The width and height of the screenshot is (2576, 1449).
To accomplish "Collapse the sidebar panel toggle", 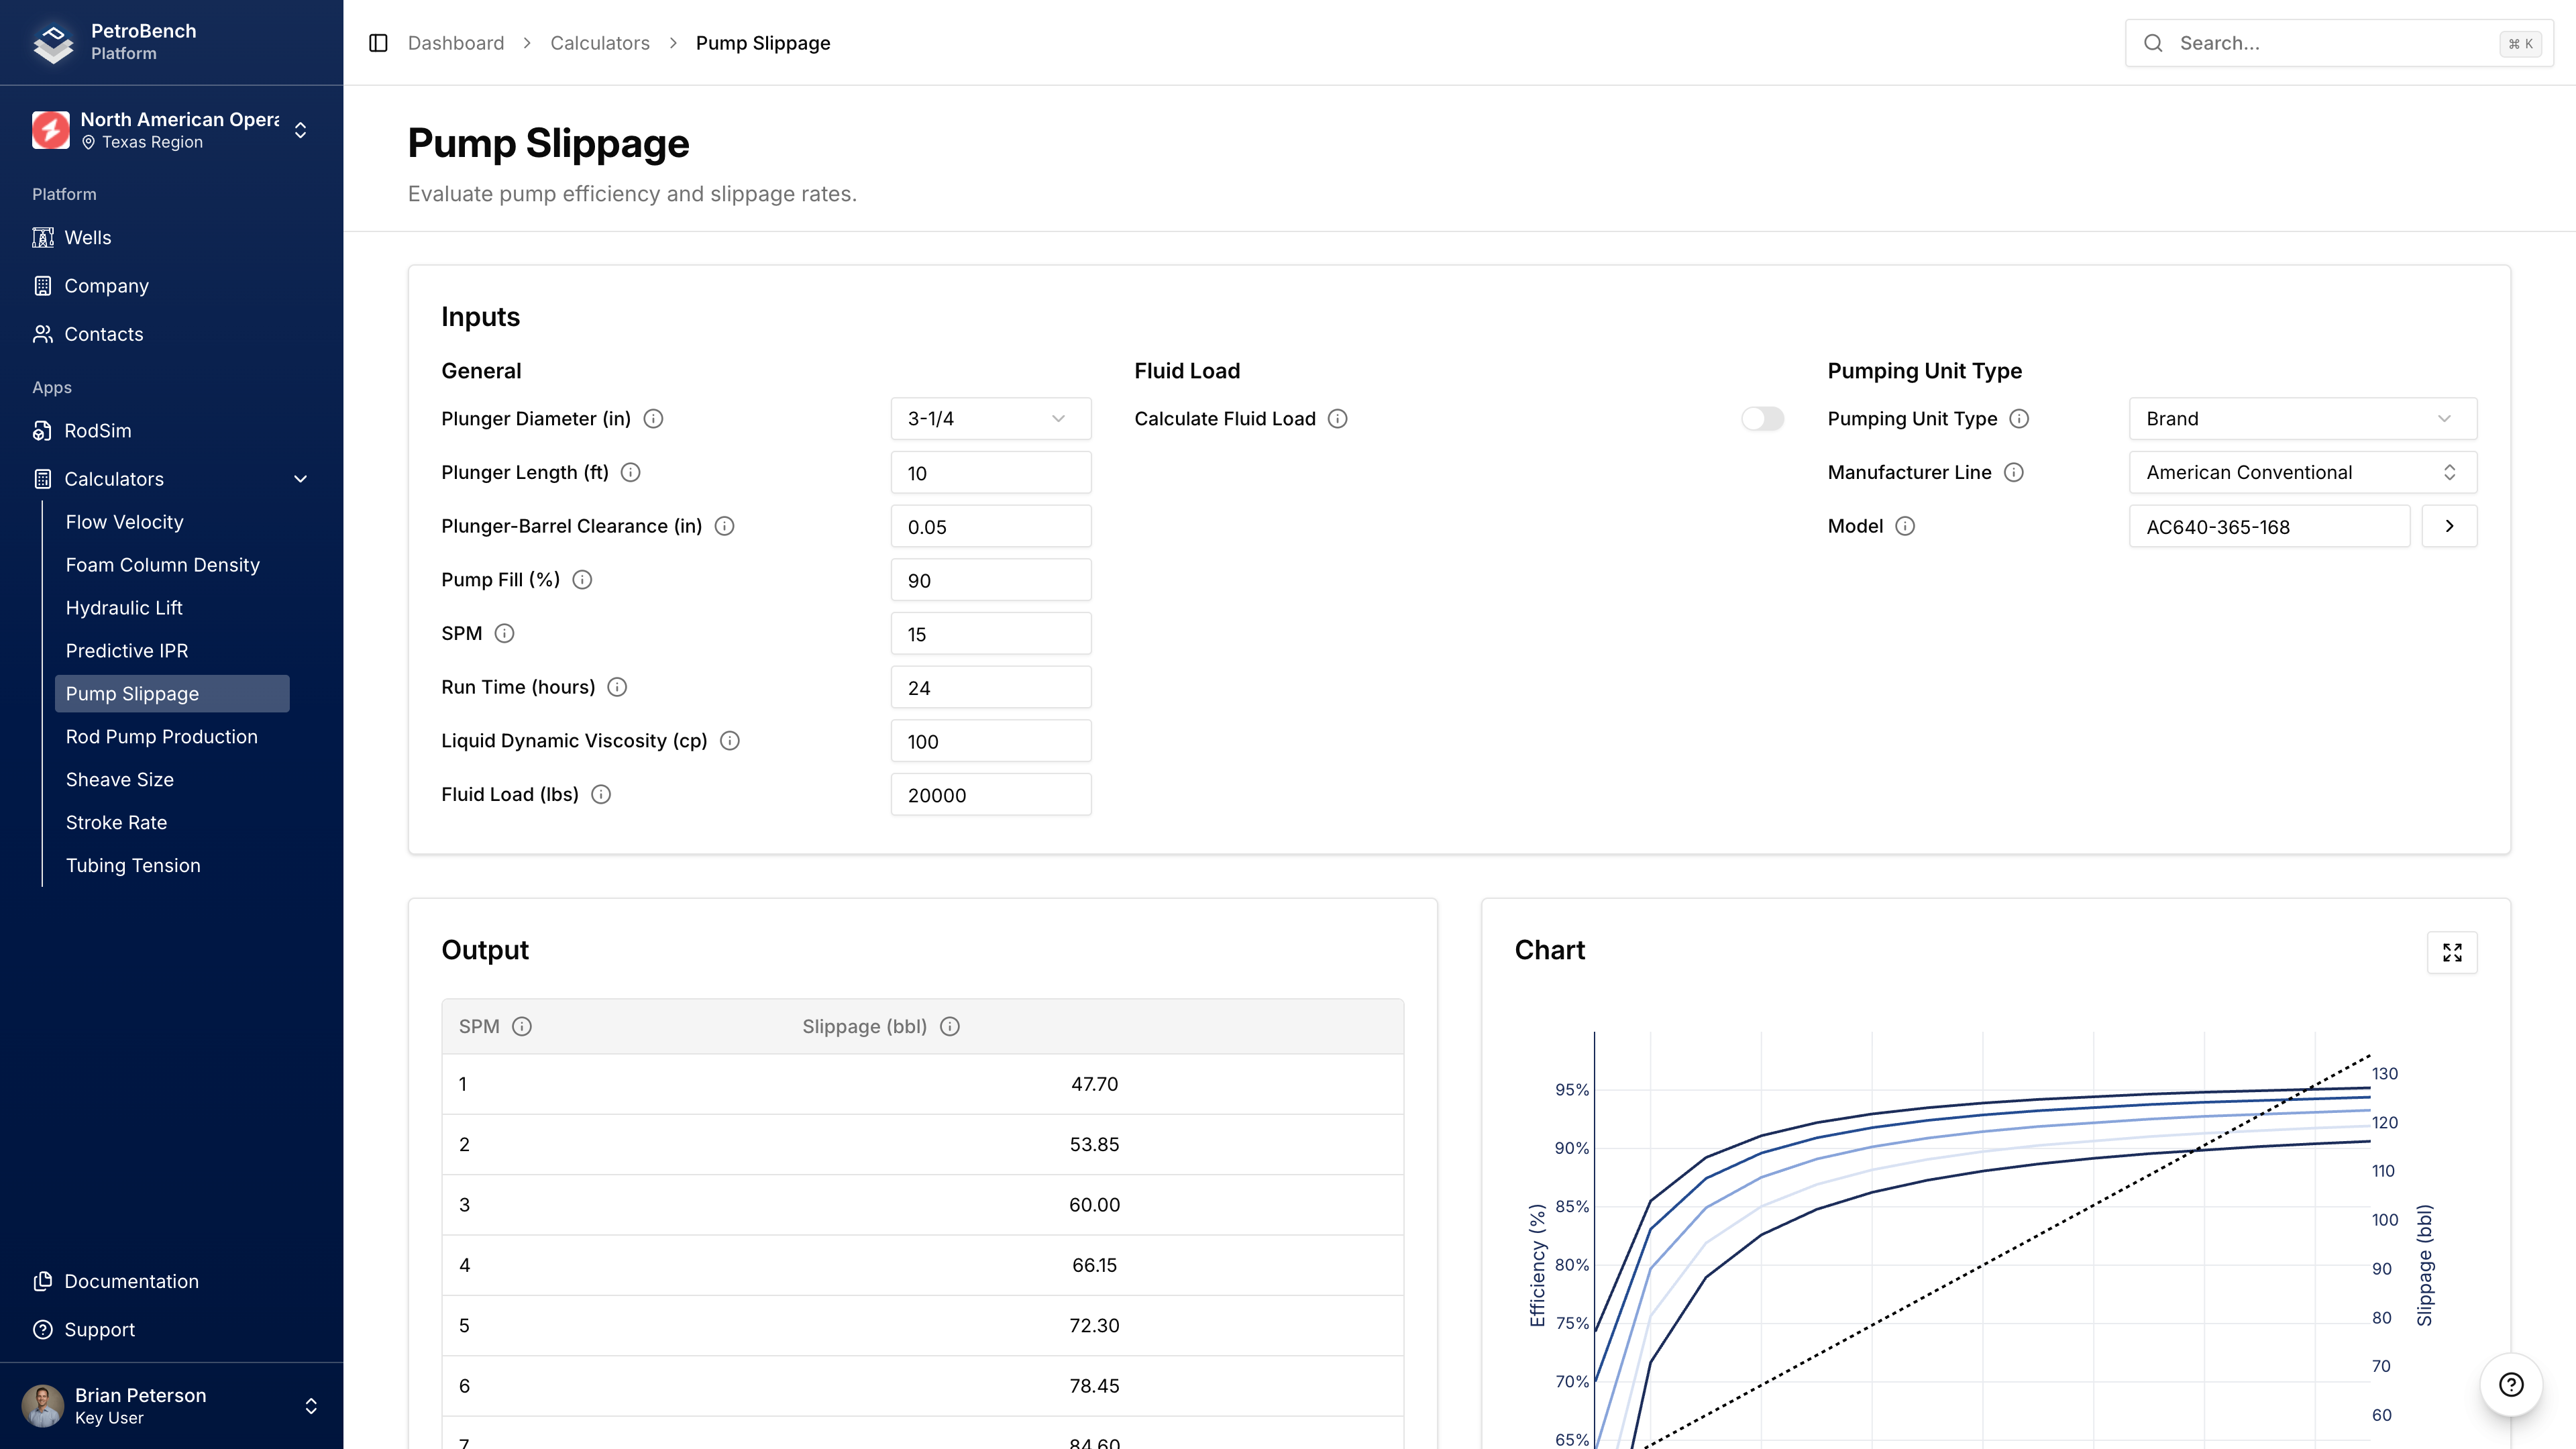I will (378, 43).
